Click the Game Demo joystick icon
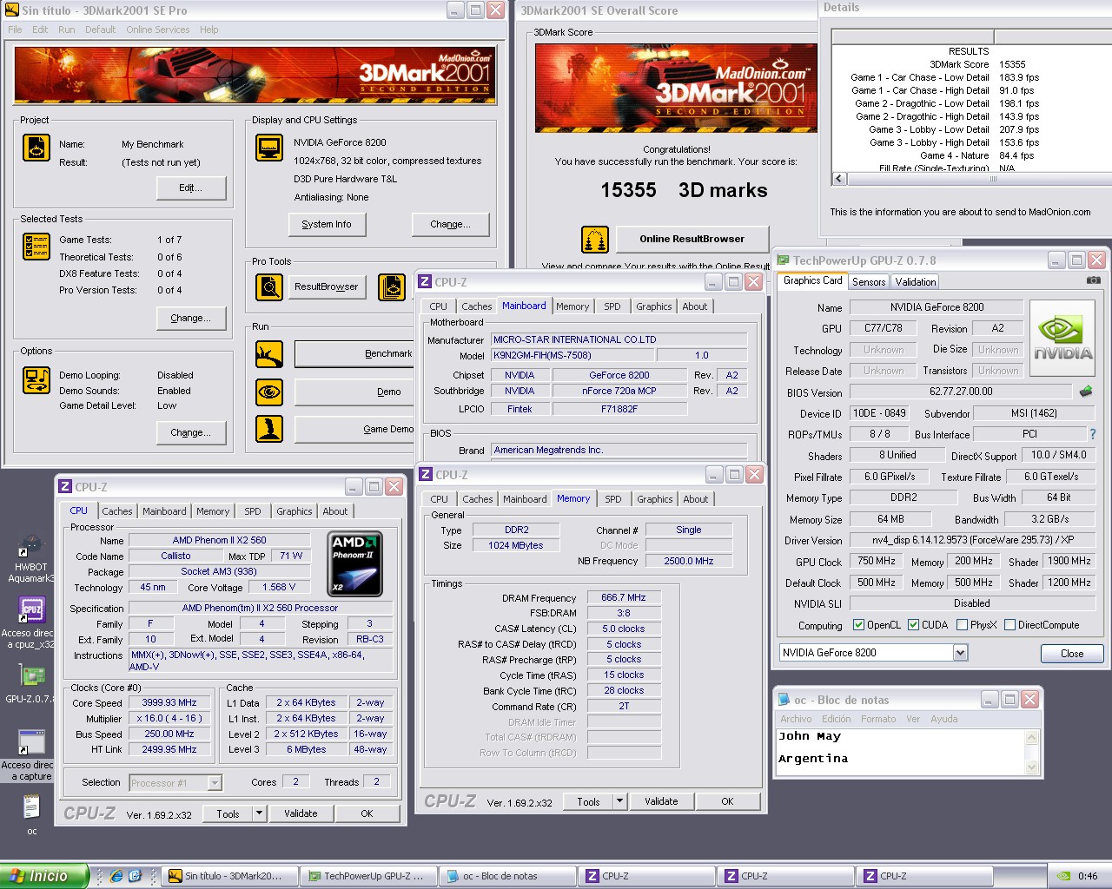This screenshot has width=1112, height=889. [269, 429]
